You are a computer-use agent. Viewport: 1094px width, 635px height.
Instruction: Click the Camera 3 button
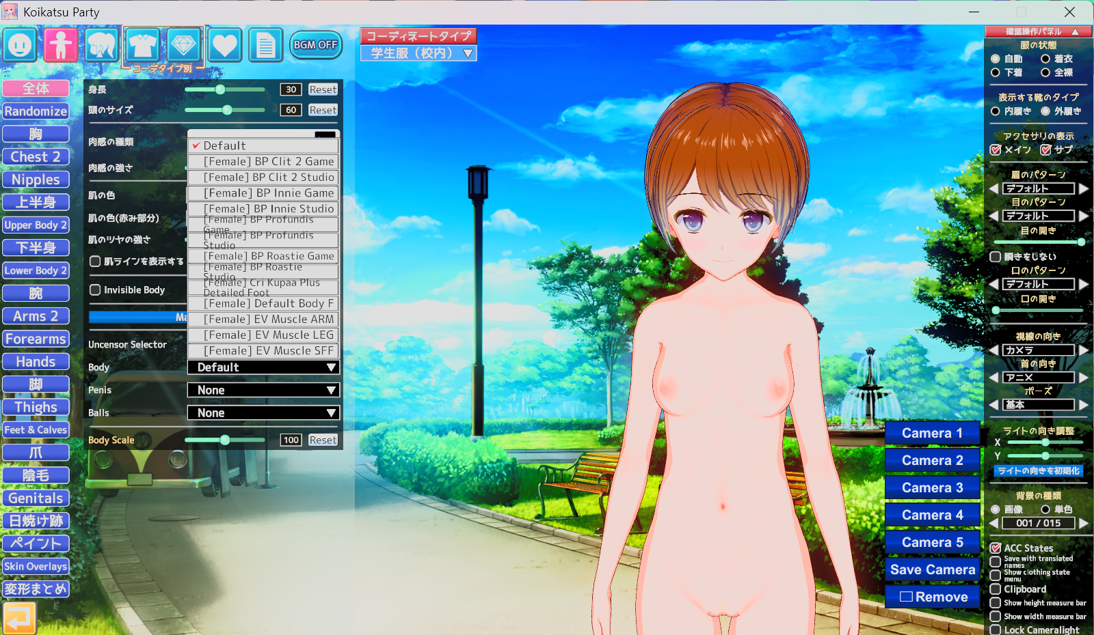[932, 488]
